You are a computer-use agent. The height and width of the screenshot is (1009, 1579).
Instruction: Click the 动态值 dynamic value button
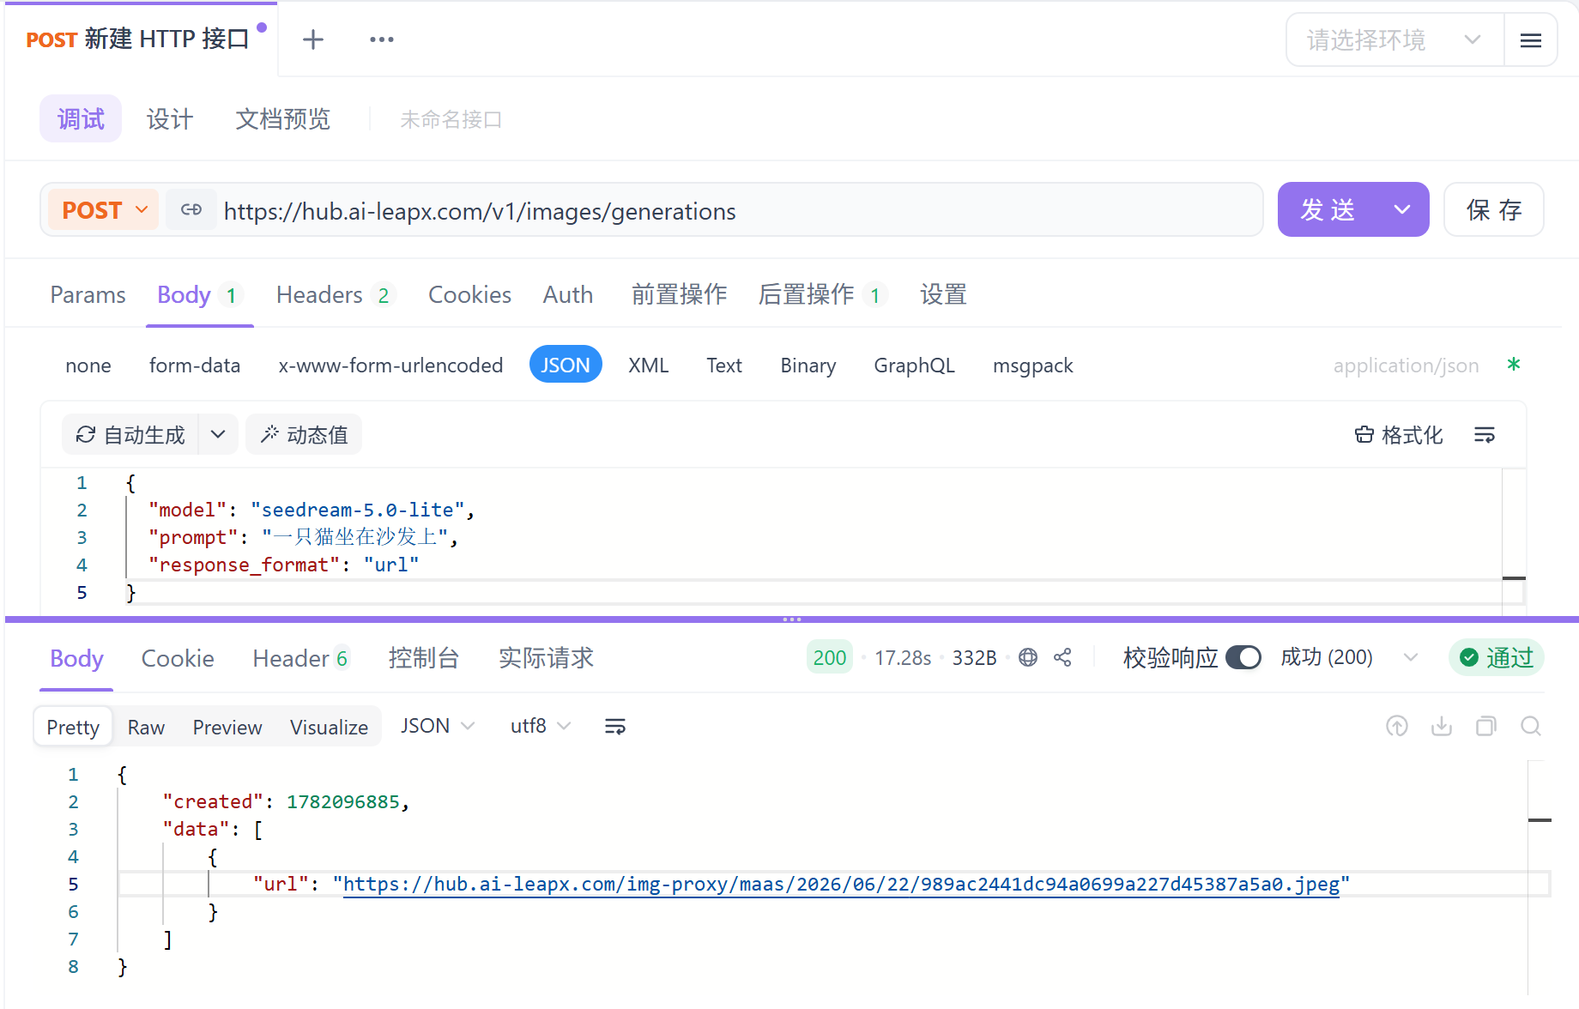(304, 435)
